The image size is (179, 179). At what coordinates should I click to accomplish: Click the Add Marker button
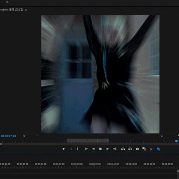point(63,149)
